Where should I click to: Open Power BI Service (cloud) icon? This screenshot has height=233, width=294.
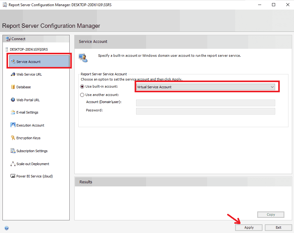point(13,176)
